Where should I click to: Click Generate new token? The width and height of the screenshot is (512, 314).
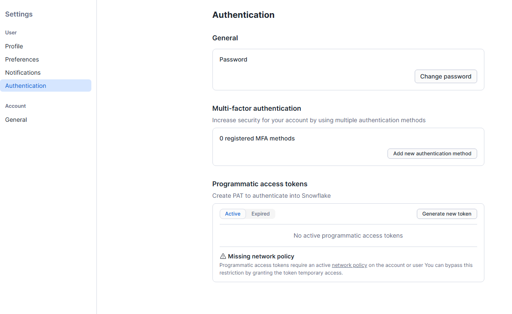(x=447, y=213)
